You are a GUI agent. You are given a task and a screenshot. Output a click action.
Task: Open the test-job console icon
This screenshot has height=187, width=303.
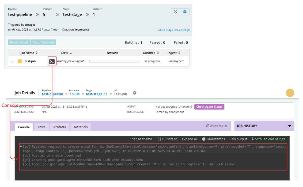click(x=52, y=61)
